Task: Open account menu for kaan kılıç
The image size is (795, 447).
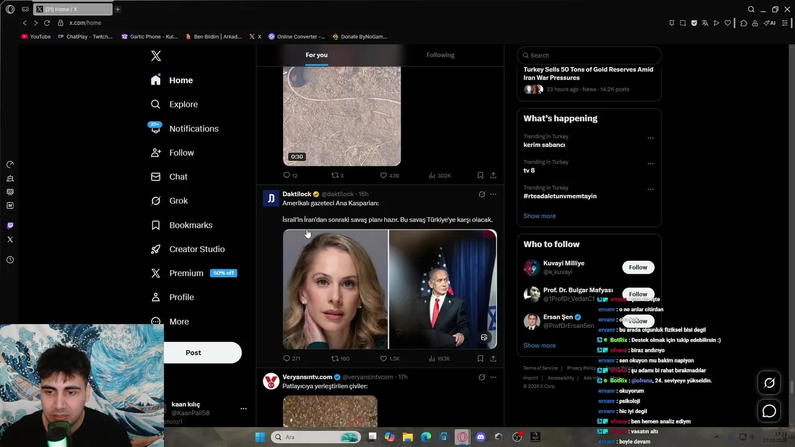Action: click(243, 409)
